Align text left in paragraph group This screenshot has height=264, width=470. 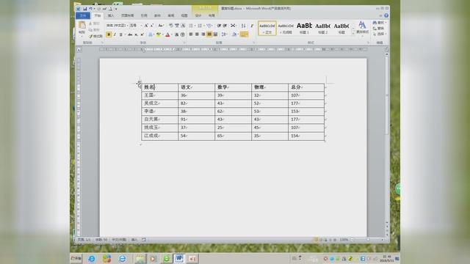point(191,34)
